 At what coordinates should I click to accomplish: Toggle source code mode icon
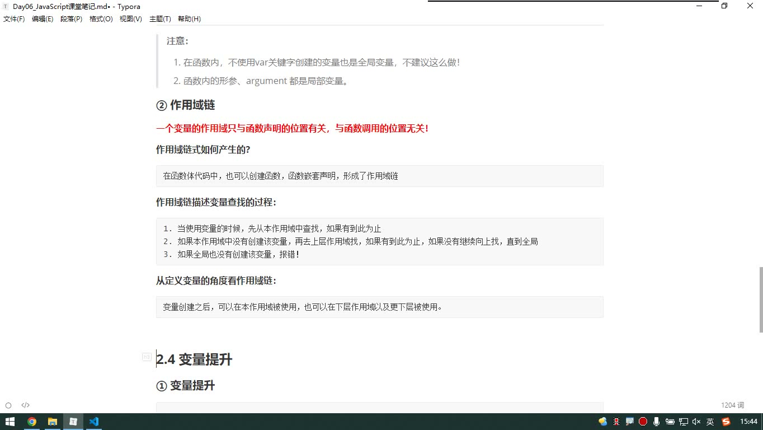[x=25, y=405]
